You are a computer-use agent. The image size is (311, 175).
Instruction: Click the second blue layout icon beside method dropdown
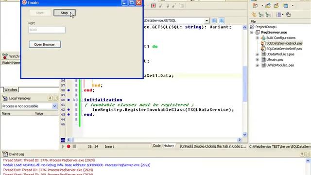point(222,20)
